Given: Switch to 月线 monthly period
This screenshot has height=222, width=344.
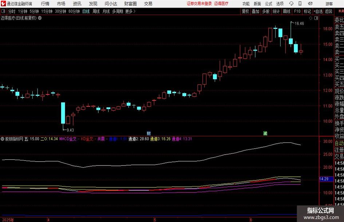Looking at the screenshot, I should coord(106,11).
